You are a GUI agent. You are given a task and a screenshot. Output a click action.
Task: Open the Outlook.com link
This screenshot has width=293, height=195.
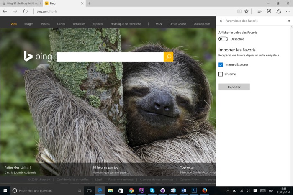[x=202, y=24]
